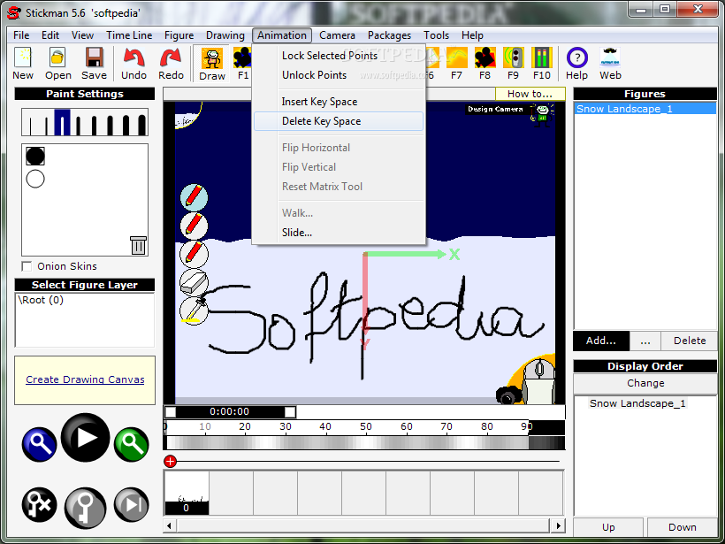Click the grey key frame button
This screenshot has width=725, height=544.
point(85,508)
